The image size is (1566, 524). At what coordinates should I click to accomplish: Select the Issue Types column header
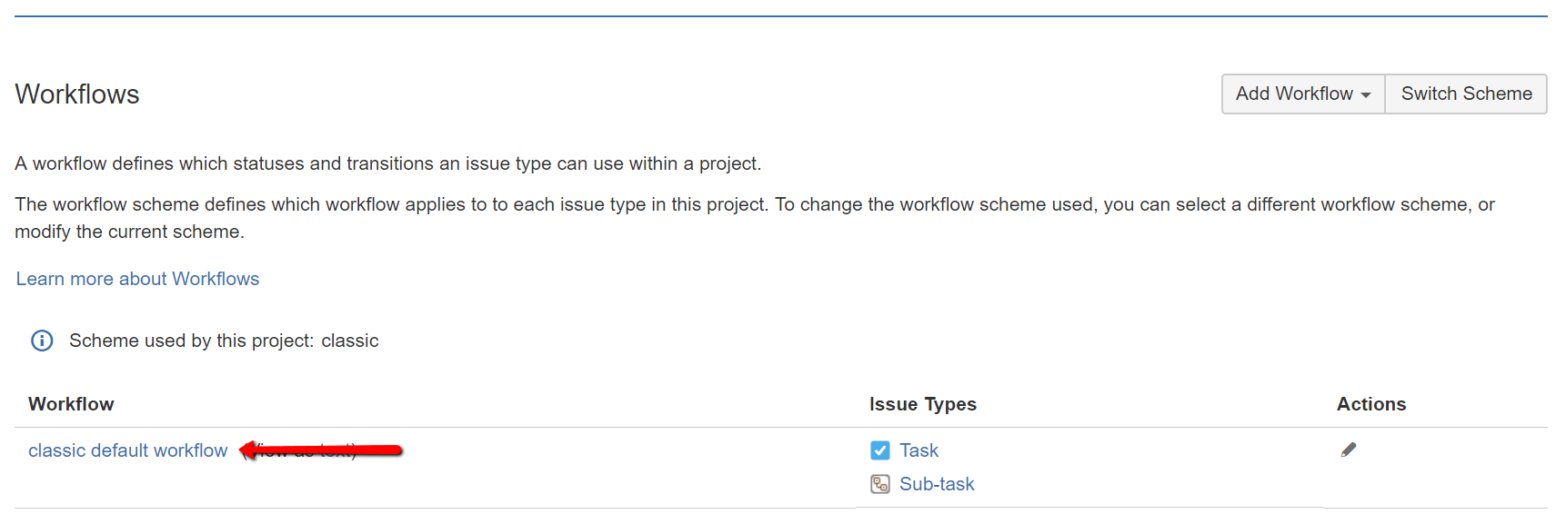[x=923, y=404]
